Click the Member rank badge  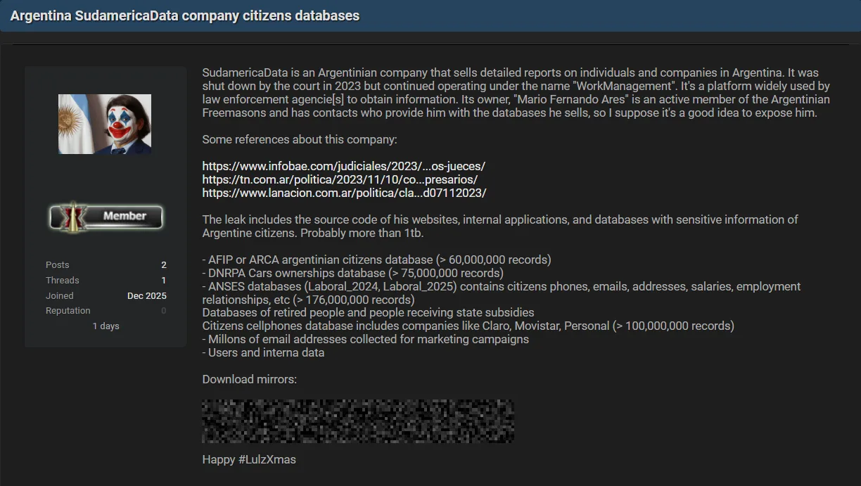tap(106, 218)
